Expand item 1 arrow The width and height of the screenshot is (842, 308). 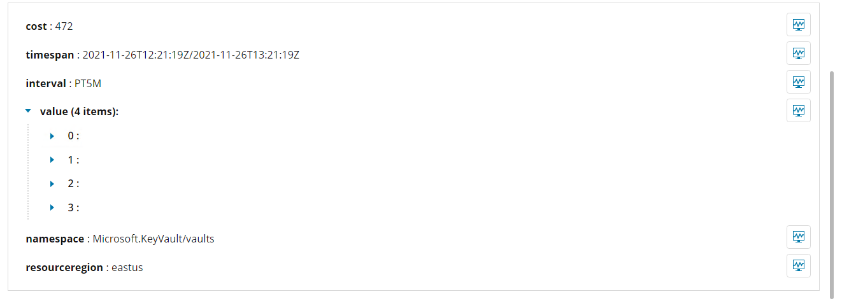(x=53, y=160)
